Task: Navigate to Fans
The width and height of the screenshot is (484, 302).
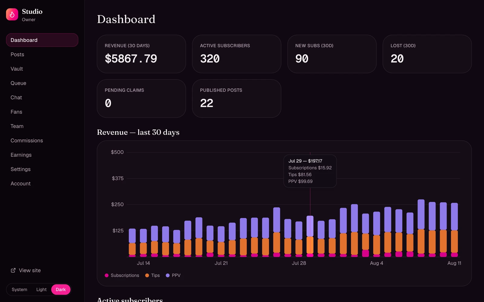Action: point(42,112)
